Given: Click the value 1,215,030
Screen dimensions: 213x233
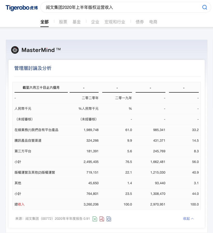Looking at the screenshot, I should point(158,172).
